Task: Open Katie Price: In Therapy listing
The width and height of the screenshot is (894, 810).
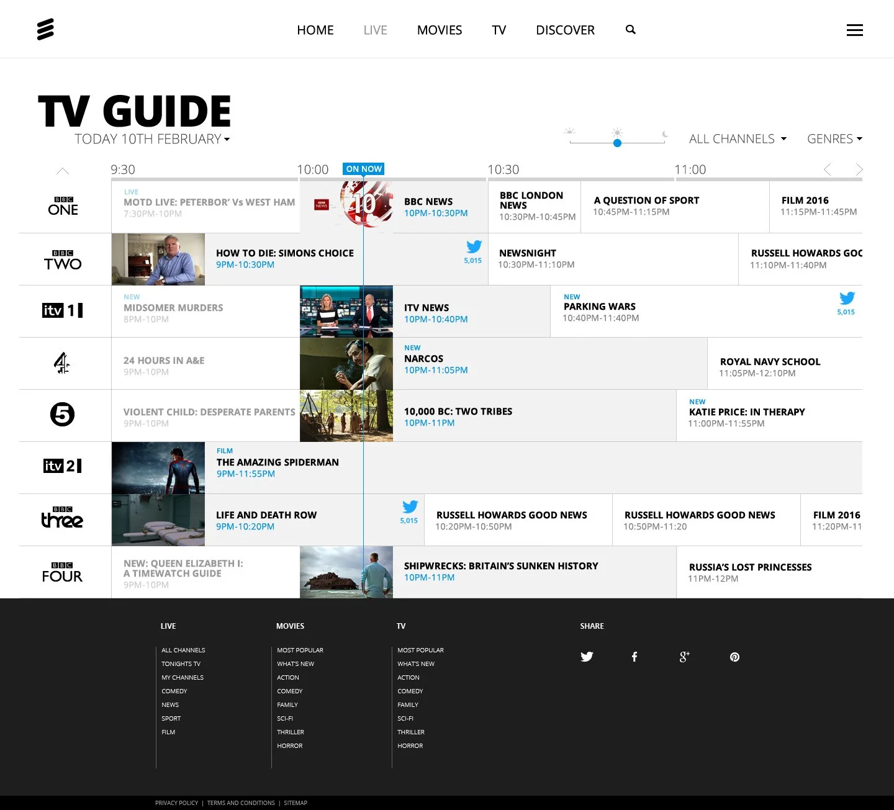Action: click(x=769, y=416)
